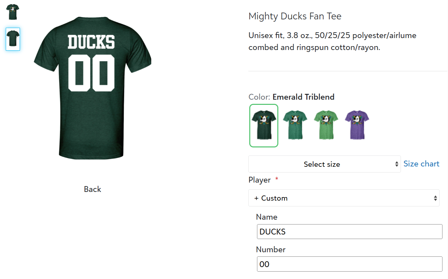Choose the purple shirt color swatch
This screenshot has width=448, height=279.
(357, 125)
